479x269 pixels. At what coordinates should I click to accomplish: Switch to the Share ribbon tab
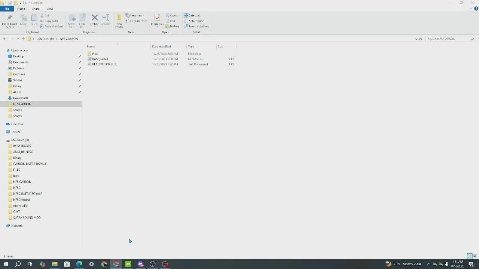click(x=36, y=9)
